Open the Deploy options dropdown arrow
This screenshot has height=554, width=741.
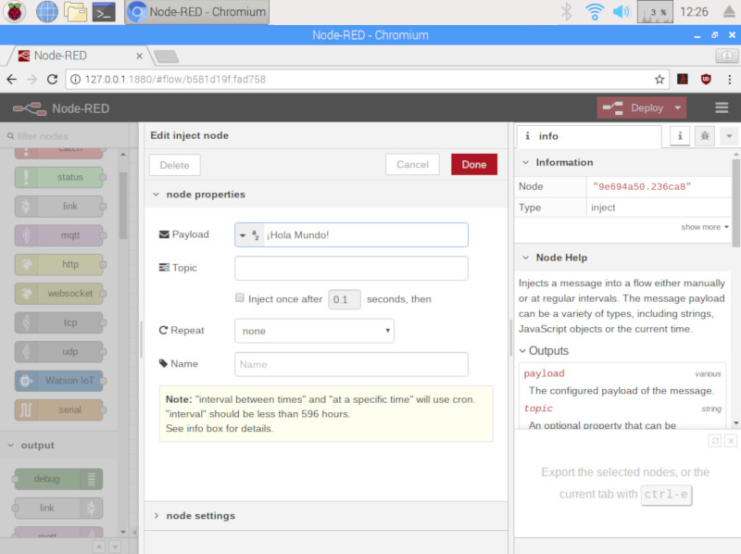pyautogui.click(x=678, y=107)
